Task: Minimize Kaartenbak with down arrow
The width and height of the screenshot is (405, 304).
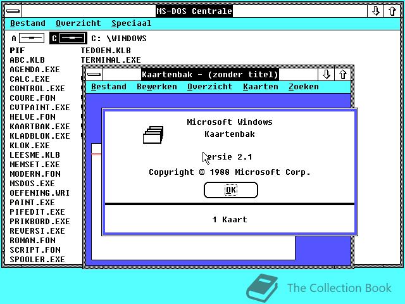Action: click(x=327, y=75)
